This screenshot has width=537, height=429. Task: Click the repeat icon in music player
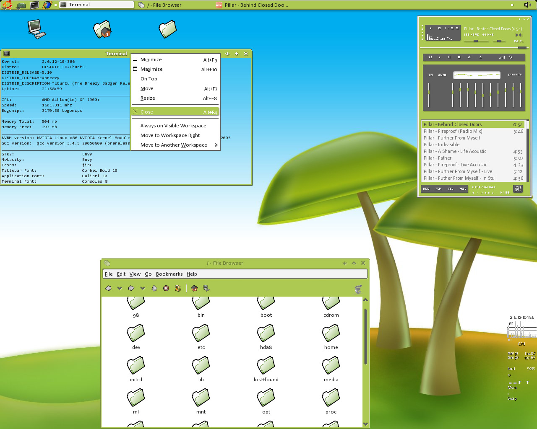(x=511, y=57)
